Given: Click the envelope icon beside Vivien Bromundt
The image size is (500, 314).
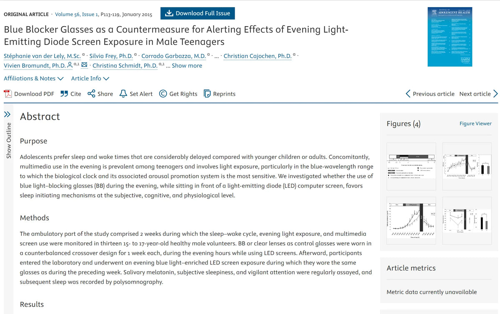Looking at the screenshot, I should (x=84, y=65).
